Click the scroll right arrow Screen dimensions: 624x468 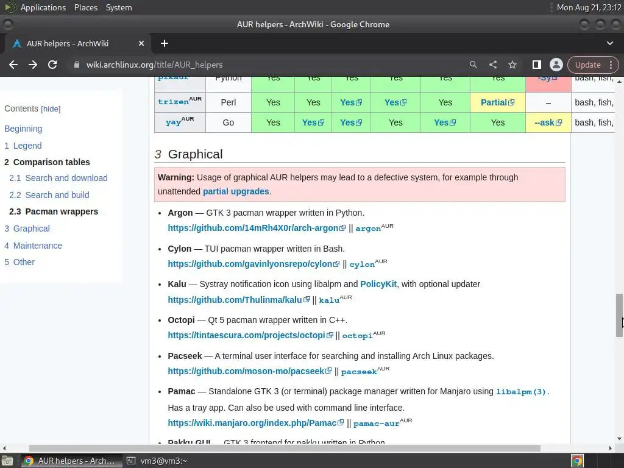(611, 448)
